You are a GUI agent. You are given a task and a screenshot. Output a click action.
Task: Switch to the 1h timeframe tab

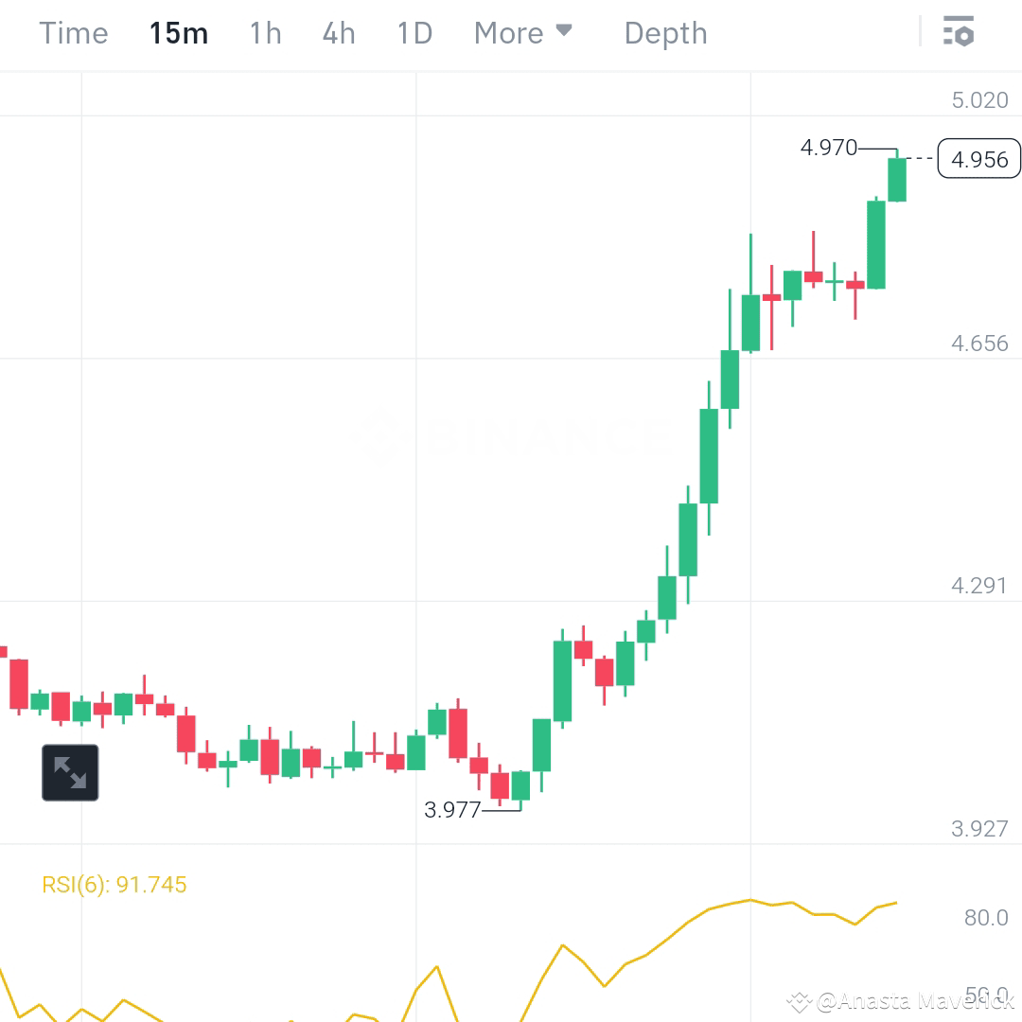[x=265, y=32]
